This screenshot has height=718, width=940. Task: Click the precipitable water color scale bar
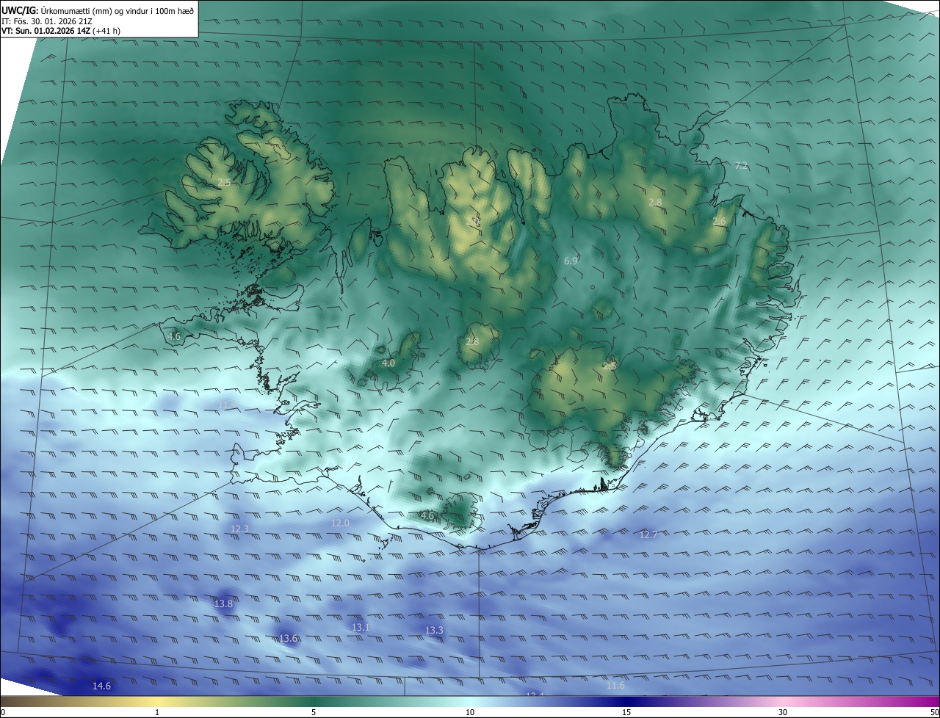[x=470, y=702]
